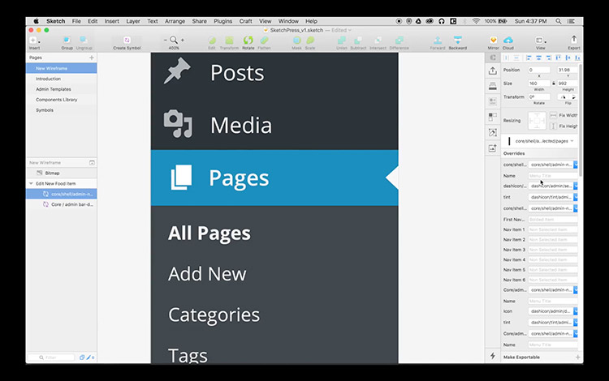This screenshot has height=381, width=609.
Task: Toggle Fix Width resizing option
Action: [x=554, y=115]
